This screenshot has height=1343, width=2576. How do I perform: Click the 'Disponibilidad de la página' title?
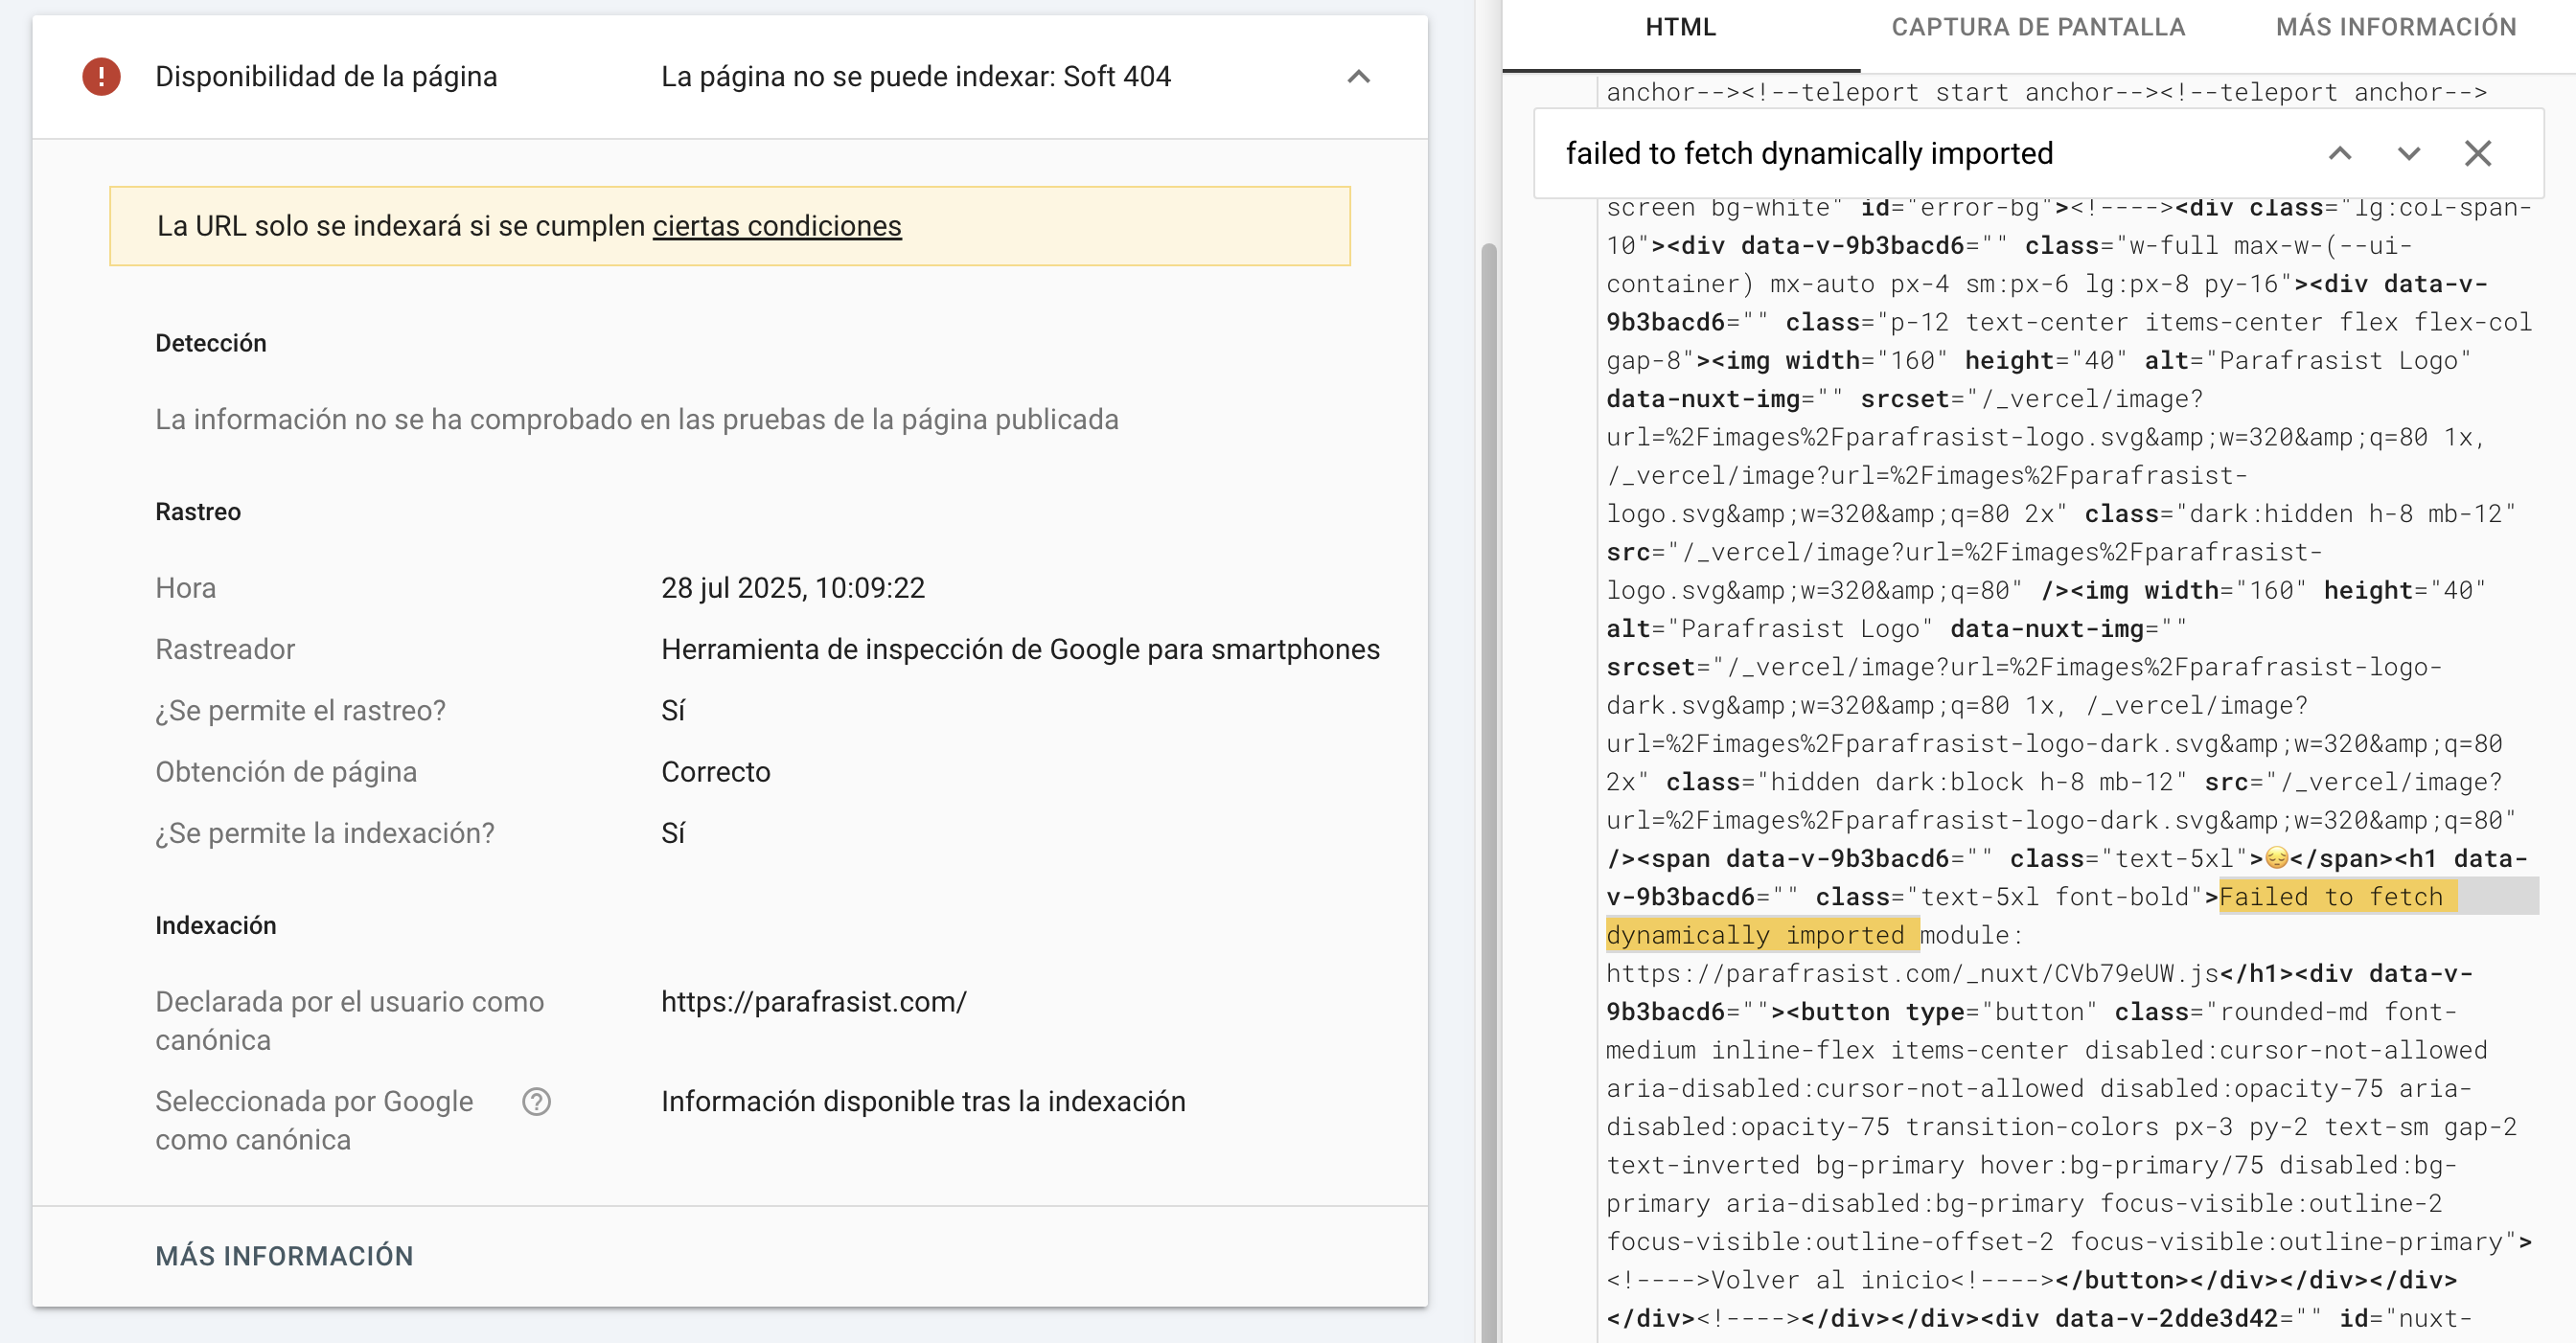click(326, 77)
